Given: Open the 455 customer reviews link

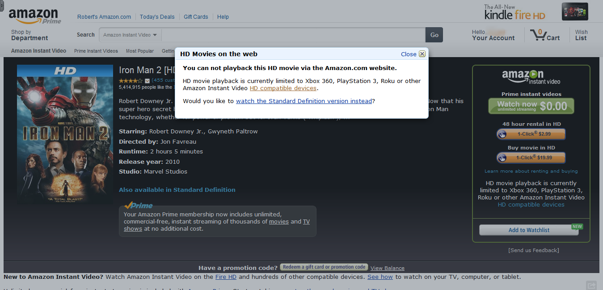Looking at the screenshot, I should (x=163, y=80).
